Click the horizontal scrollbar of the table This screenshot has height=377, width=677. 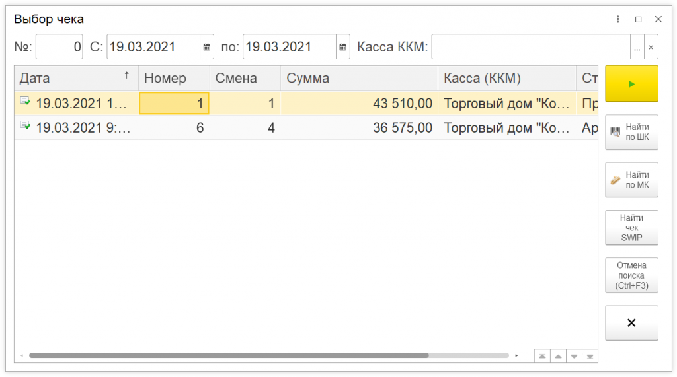click(x=229, y=355)
